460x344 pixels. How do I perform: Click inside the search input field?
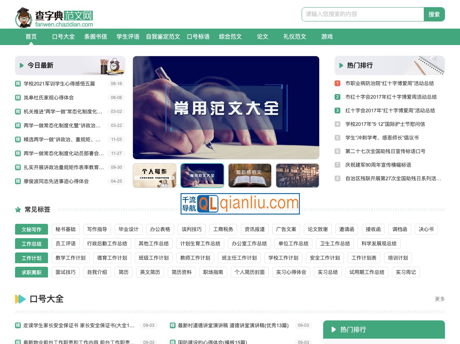[363, 14]
